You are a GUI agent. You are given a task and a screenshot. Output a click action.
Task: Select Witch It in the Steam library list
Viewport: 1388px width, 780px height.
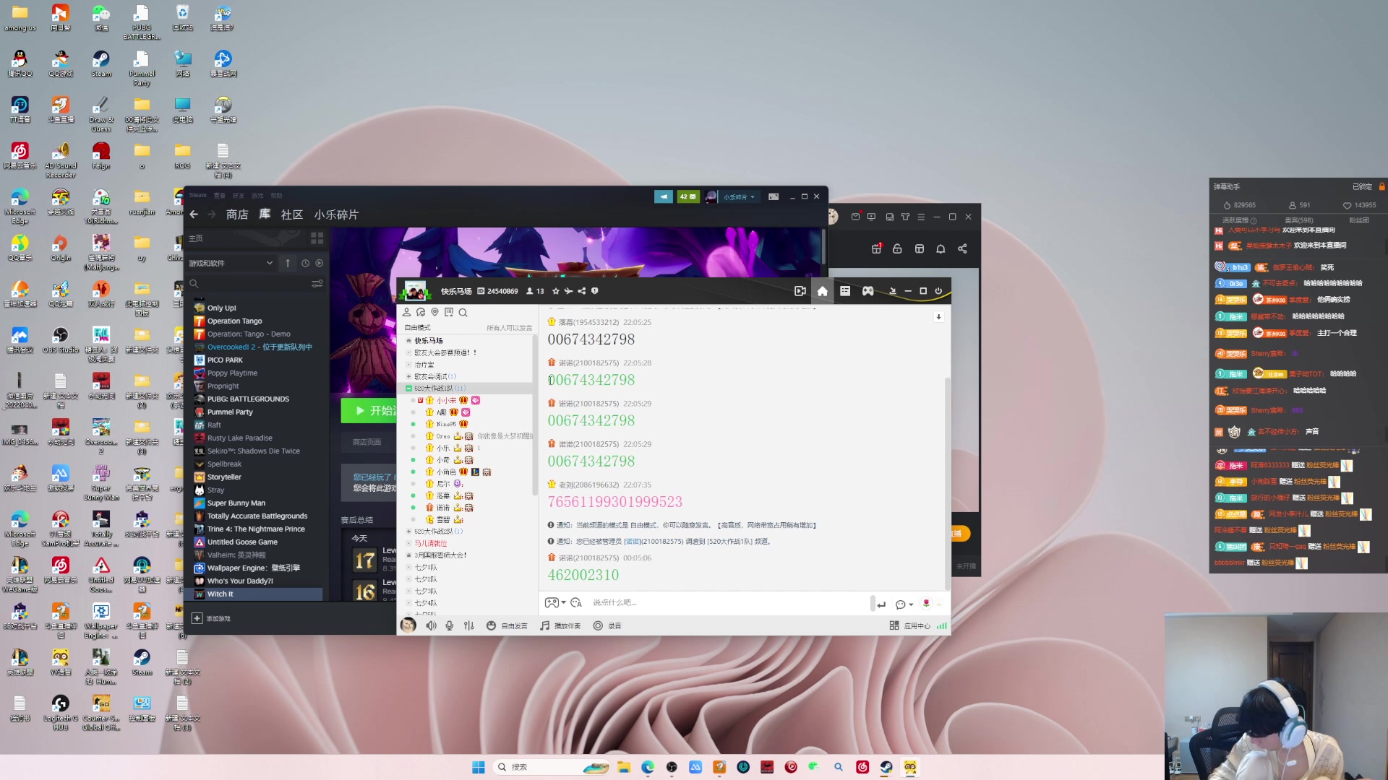[x=257, y=594]
